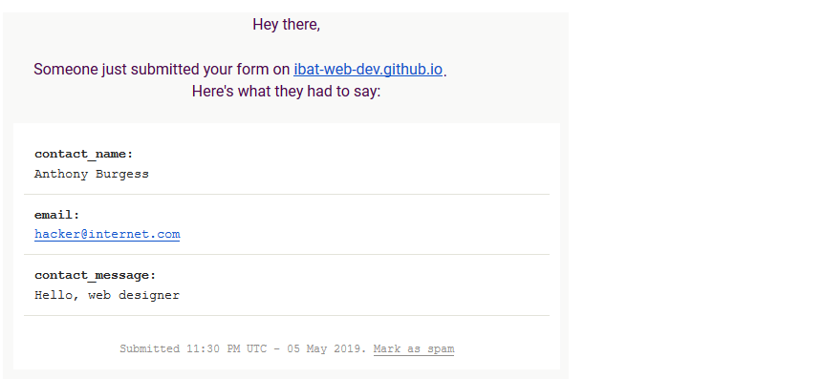Screen dimensions: 822x379
Task: Select the email: field label
Action: pos(57,215)
